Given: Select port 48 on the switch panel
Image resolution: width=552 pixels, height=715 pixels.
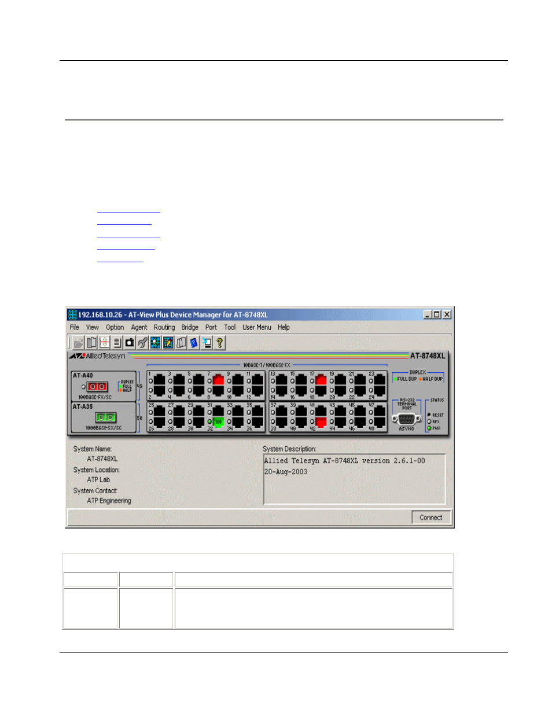Looking at the screenshot, I should (380, 422).
